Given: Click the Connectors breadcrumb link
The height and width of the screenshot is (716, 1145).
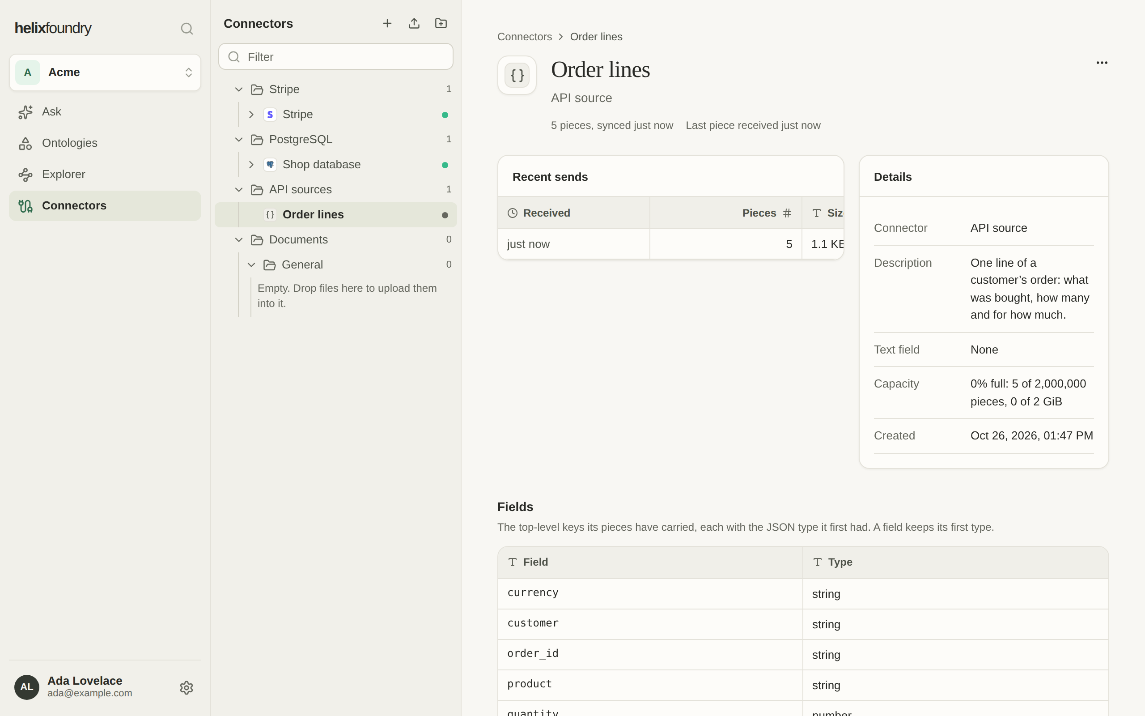Looking at the screenshot, I should point(524,37).
